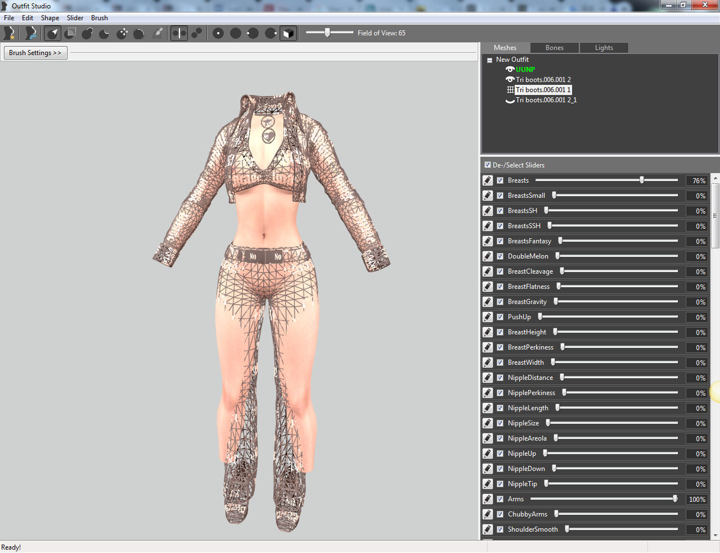Pick the Inflate brush tool
Viewport: 720px width, 553px height.
[87, 33]
